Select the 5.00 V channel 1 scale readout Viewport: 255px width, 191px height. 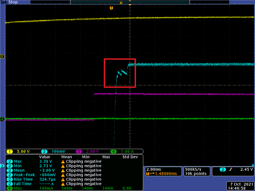(x=23, y=152)
